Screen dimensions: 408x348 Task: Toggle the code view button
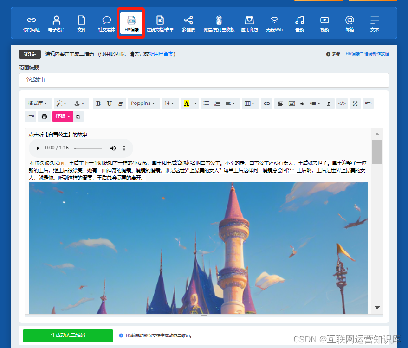[342, 103]
